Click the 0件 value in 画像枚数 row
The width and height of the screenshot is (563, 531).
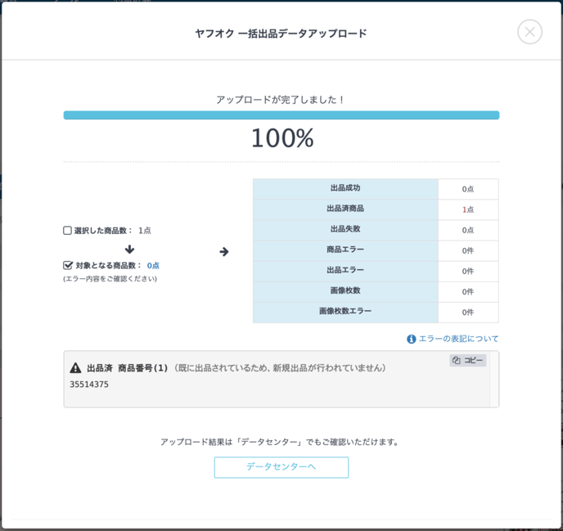[468, 291]
